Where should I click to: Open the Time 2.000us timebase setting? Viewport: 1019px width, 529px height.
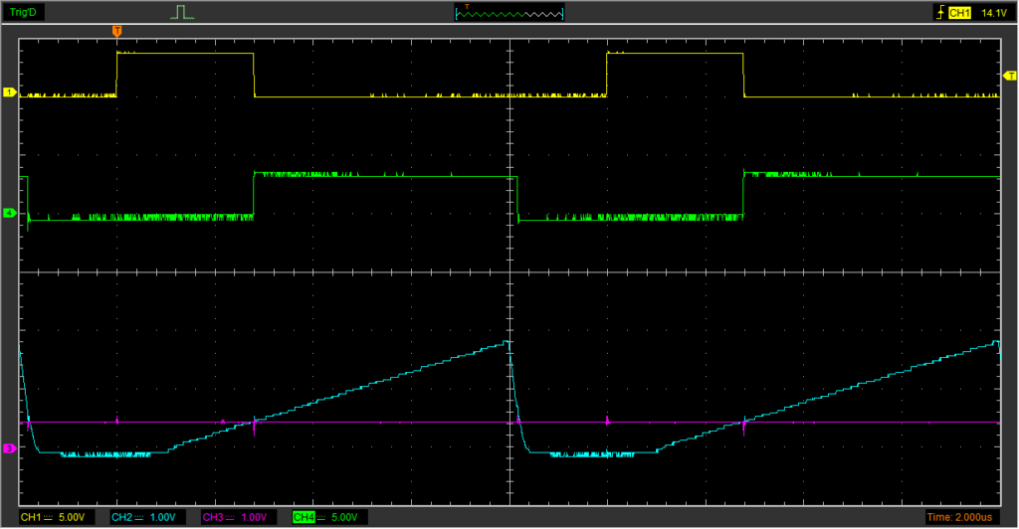(x=961, y=517)
